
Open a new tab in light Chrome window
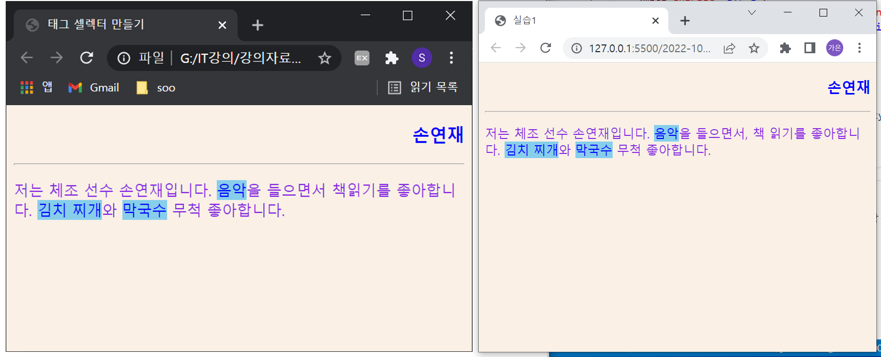point(685,21)
